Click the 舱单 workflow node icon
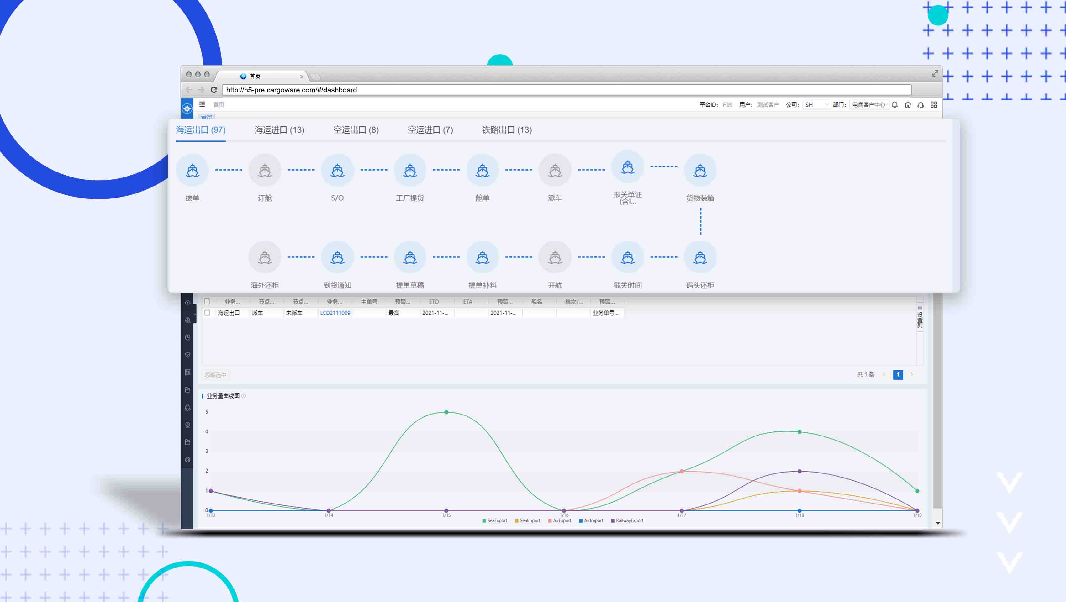This screenshot has width=1066, height=602. [x=483, y=170]
